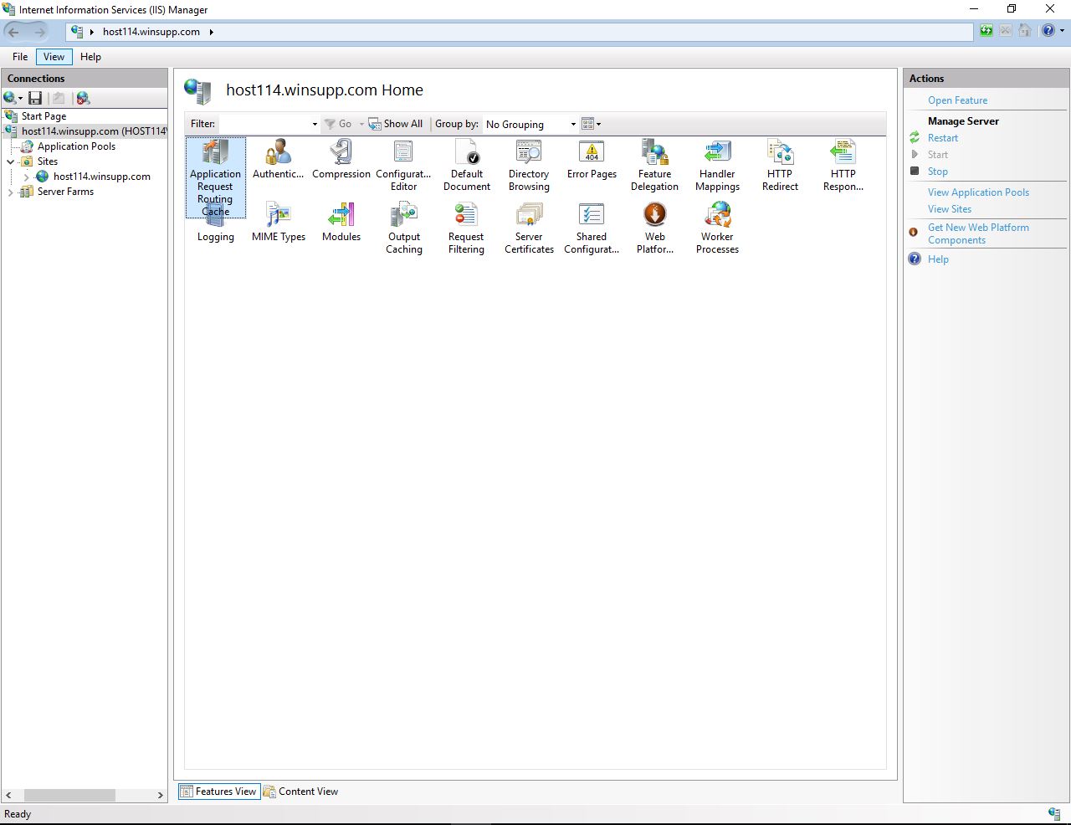Select Server Farms tree item

(x=65, y=192)
